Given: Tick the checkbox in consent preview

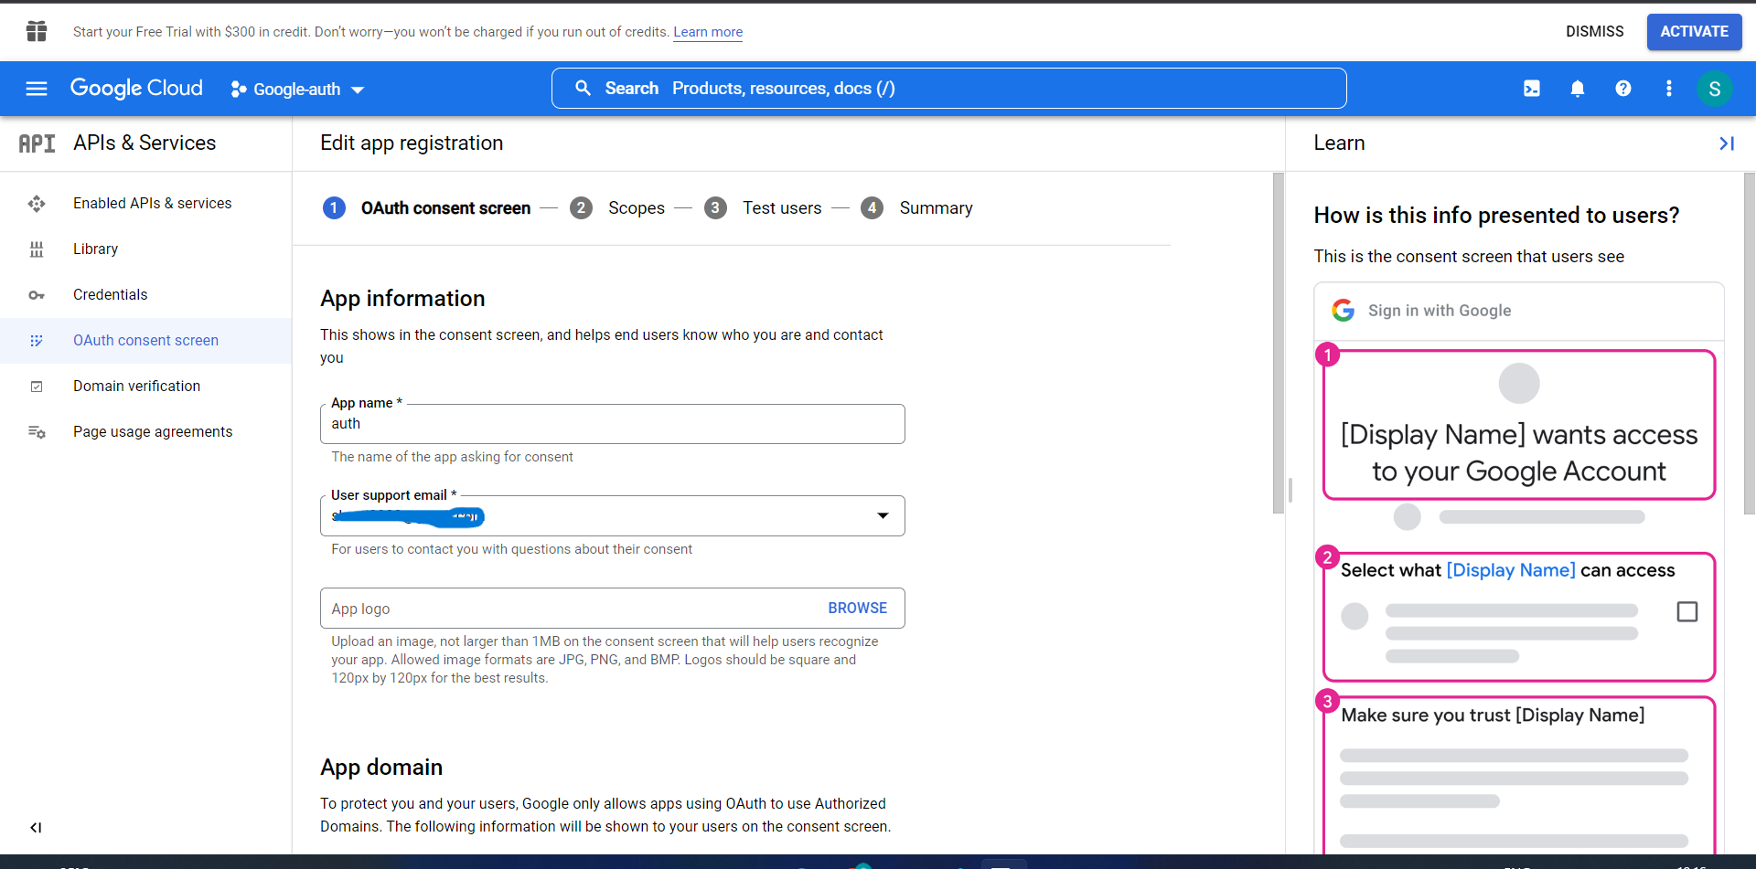Looking at the screenshot, I should coord(1687,611).
